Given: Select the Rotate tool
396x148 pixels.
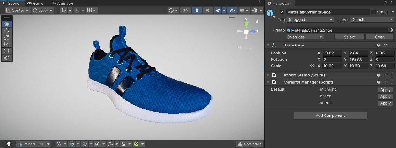Looking at the screenshot, I should tap(7, 38).
